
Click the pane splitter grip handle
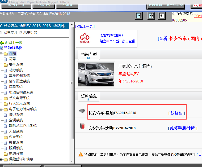pos(71,83)
